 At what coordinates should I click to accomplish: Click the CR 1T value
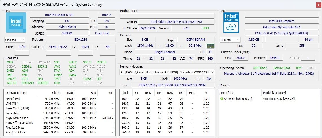[x=210, y=52]
